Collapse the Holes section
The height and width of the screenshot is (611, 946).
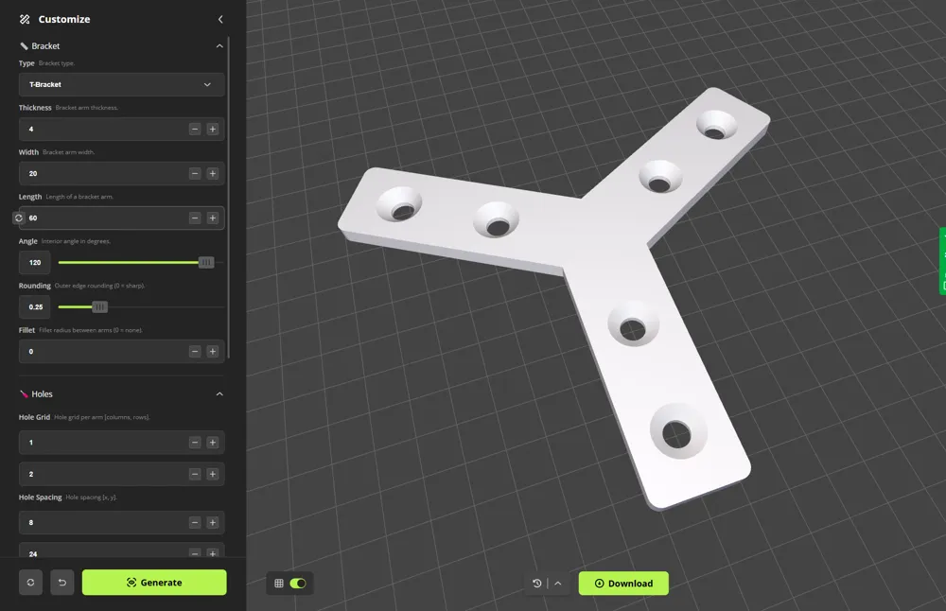[x=219, y=394]
